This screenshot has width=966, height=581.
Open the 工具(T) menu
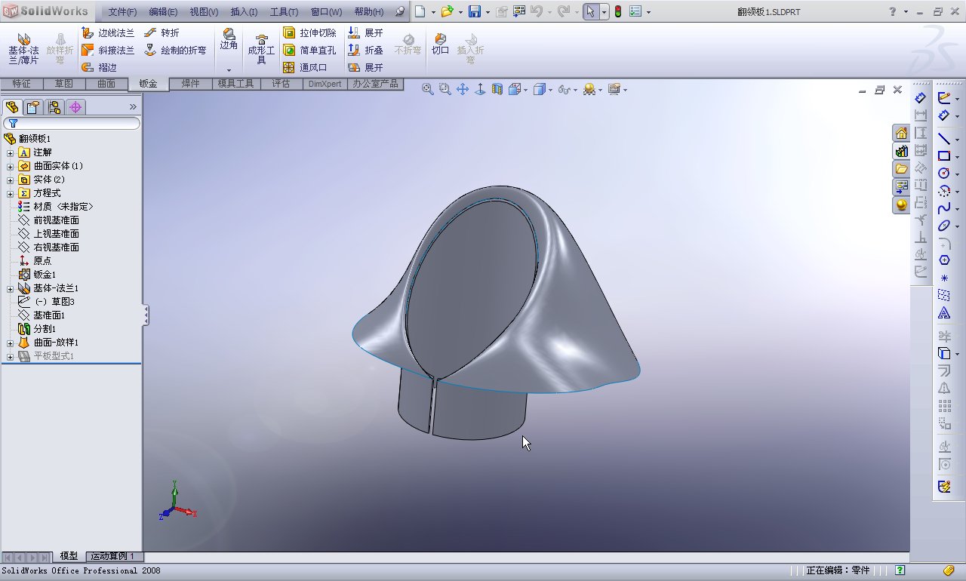(x=284, y=12)
